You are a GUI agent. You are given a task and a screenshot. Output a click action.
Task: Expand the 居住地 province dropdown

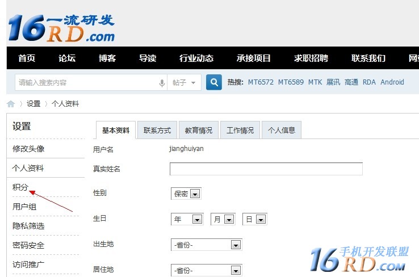coord(206,270)
